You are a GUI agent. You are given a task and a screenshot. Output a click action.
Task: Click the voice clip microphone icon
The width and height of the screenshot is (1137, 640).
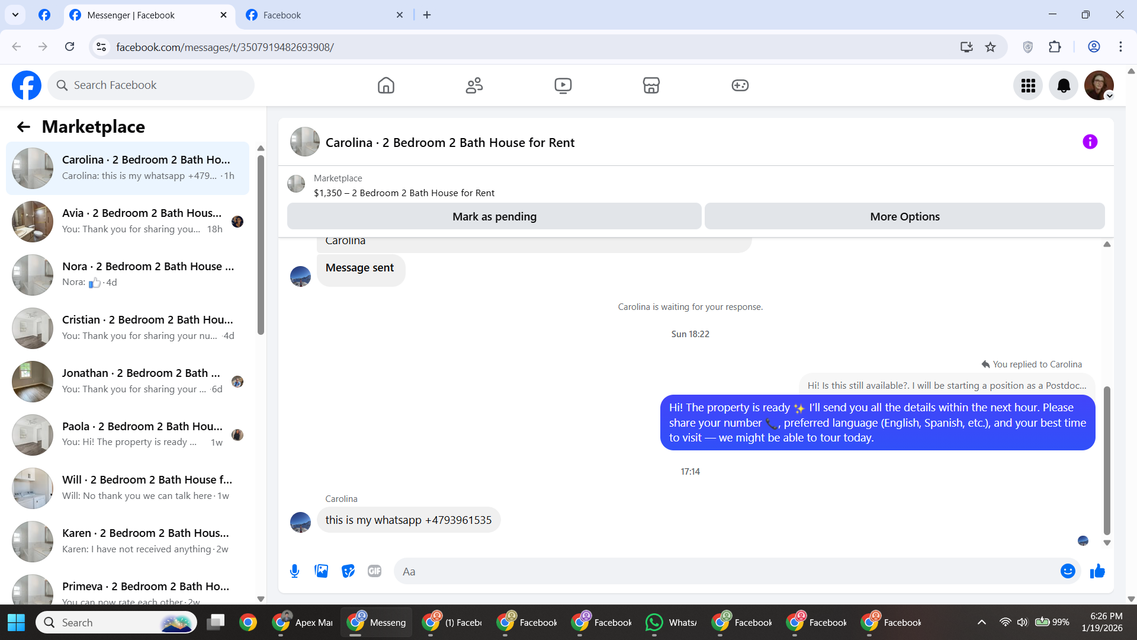(x=294, y=571)
